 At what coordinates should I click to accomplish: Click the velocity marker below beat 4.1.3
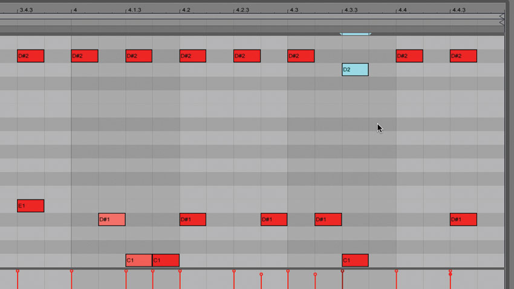pyautogui.click(x=126, y=271)
